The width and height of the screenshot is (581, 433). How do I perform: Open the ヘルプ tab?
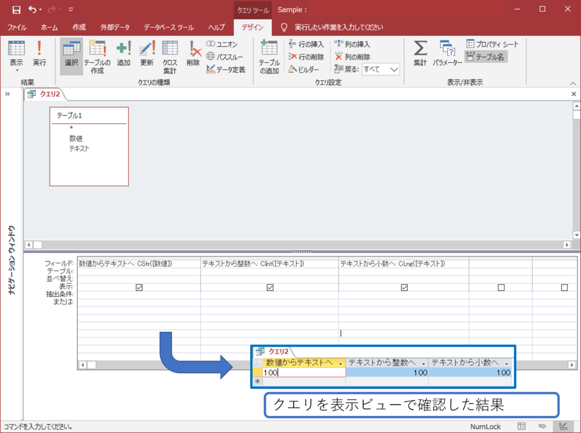[216, 27]
